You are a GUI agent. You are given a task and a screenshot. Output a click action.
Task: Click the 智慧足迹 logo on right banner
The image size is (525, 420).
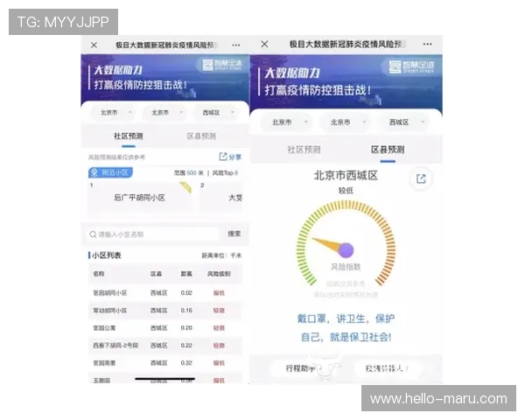click(411, 67)
